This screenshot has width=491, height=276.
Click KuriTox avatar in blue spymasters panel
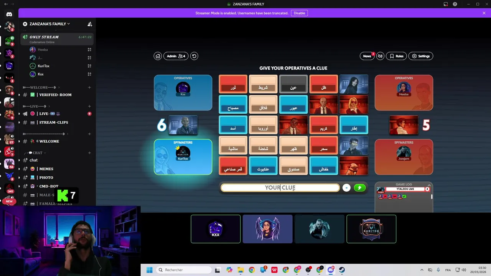pyautogui.click(x=183, y=152)
